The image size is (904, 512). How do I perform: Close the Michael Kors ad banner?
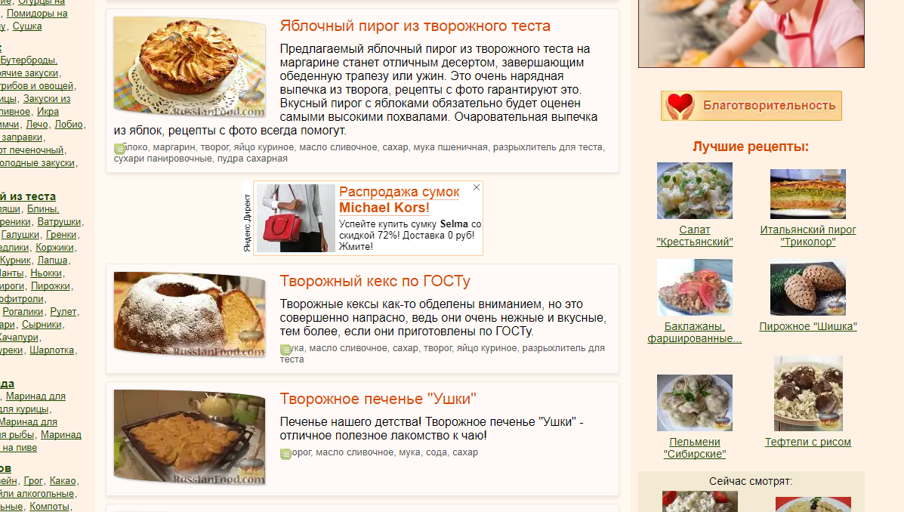pos(477,187)
